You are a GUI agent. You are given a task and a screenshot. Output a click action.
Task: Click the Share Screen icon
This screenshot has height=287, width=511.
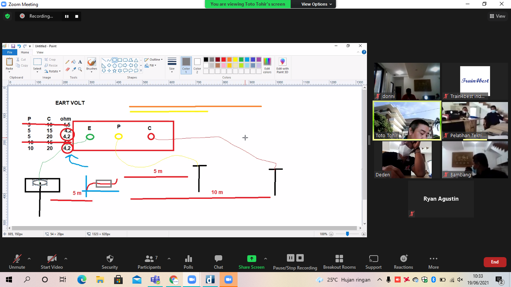[251, 259]
